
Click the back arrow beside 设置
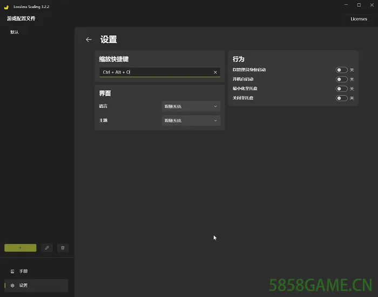89,39
